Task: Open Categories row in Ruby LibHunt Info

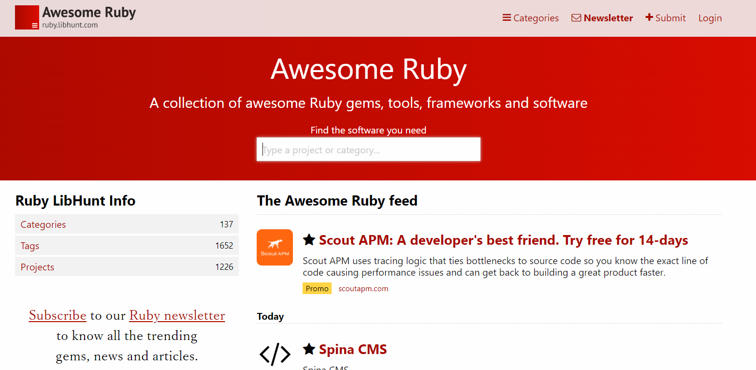Action: coord(127,224)
